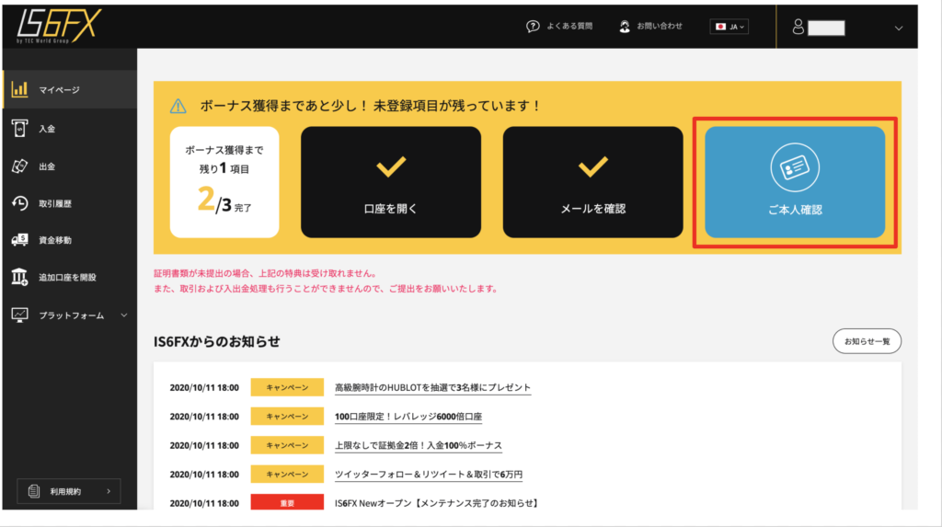Click the IS6FXからのお知らせ heading
Screen dimensions: 942x527
(217, 341)
